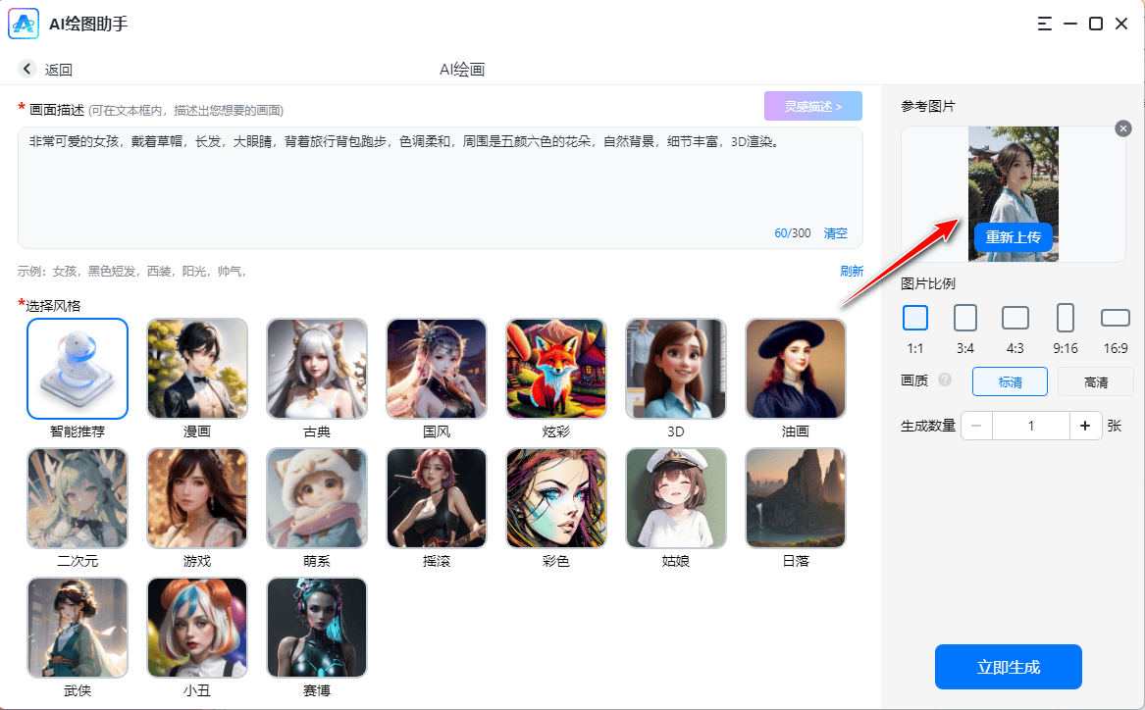1145x710 pixels.
Task: Increase generation count with plus button
Action: (1084, 426)
